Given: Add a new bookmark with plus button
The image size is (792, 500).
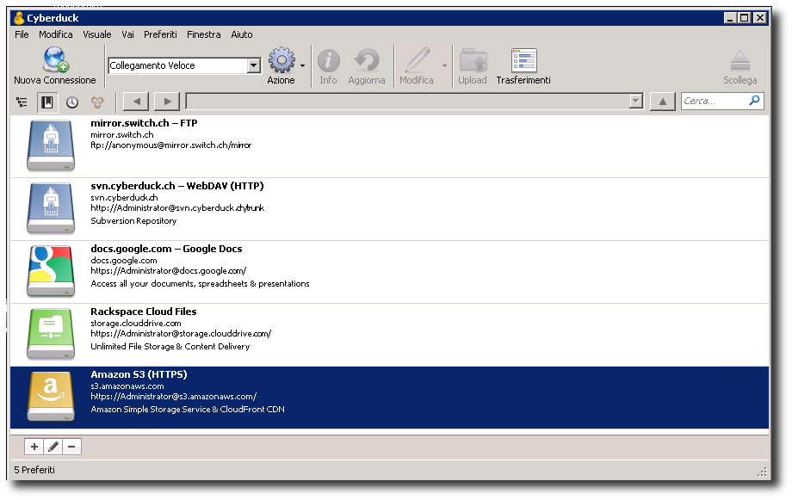Looking at the screenshot, I should 34,447.
